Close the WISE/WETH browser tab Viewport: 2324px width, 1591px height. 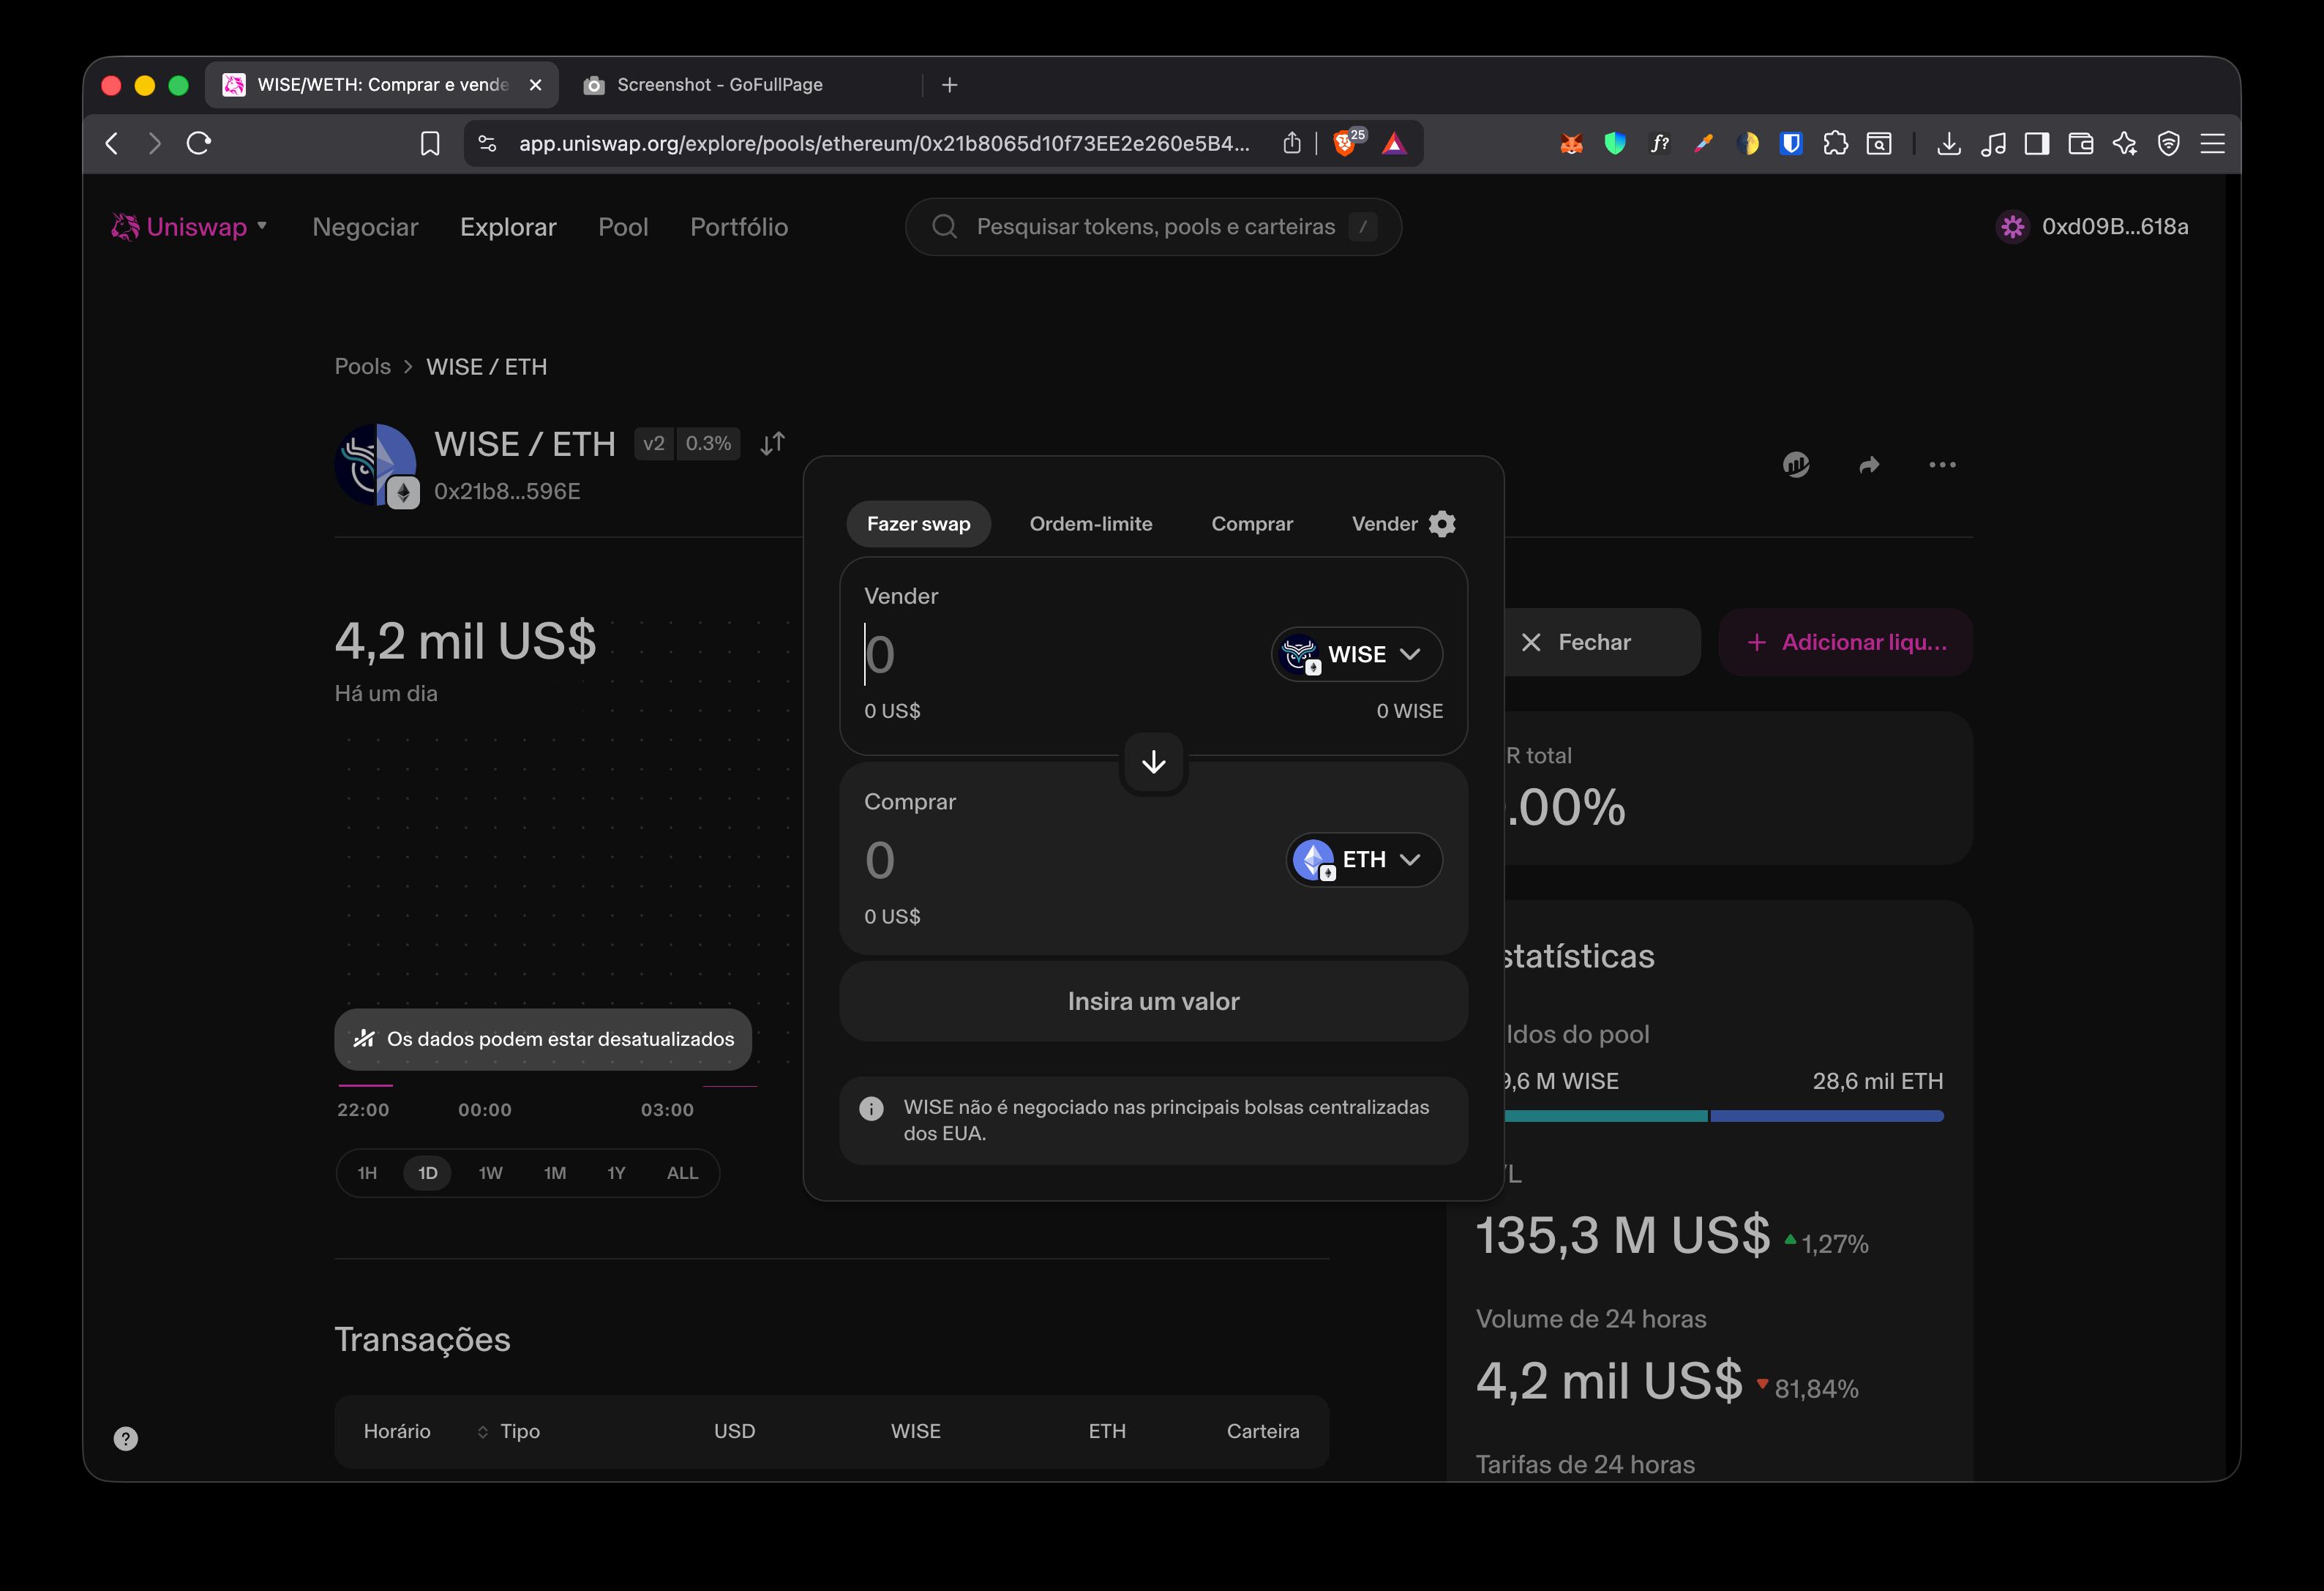coord(536,85)
